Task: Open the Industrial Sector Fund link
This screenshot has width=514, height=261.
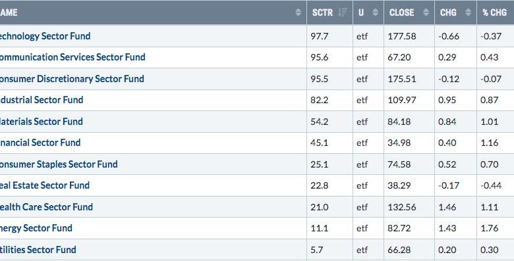Action: point(41,100)
